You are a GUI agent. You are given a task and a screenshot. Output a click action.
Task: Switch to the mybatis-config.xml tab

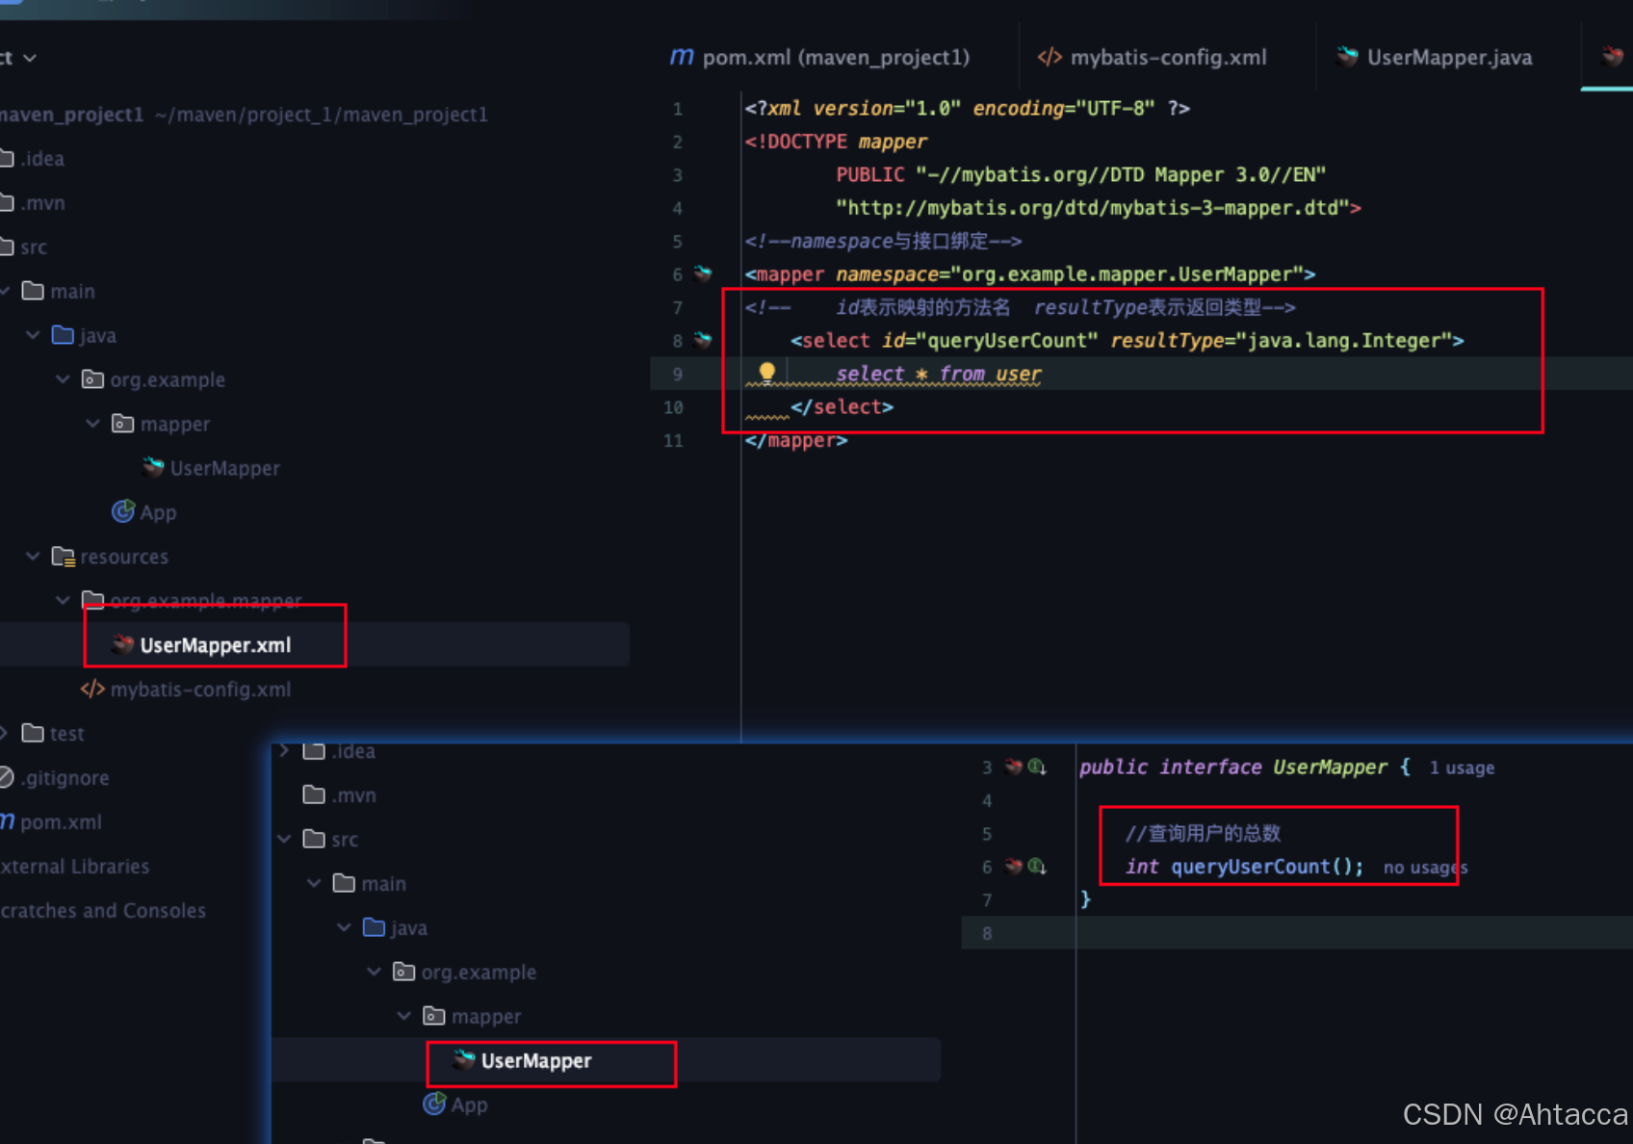1152,58
